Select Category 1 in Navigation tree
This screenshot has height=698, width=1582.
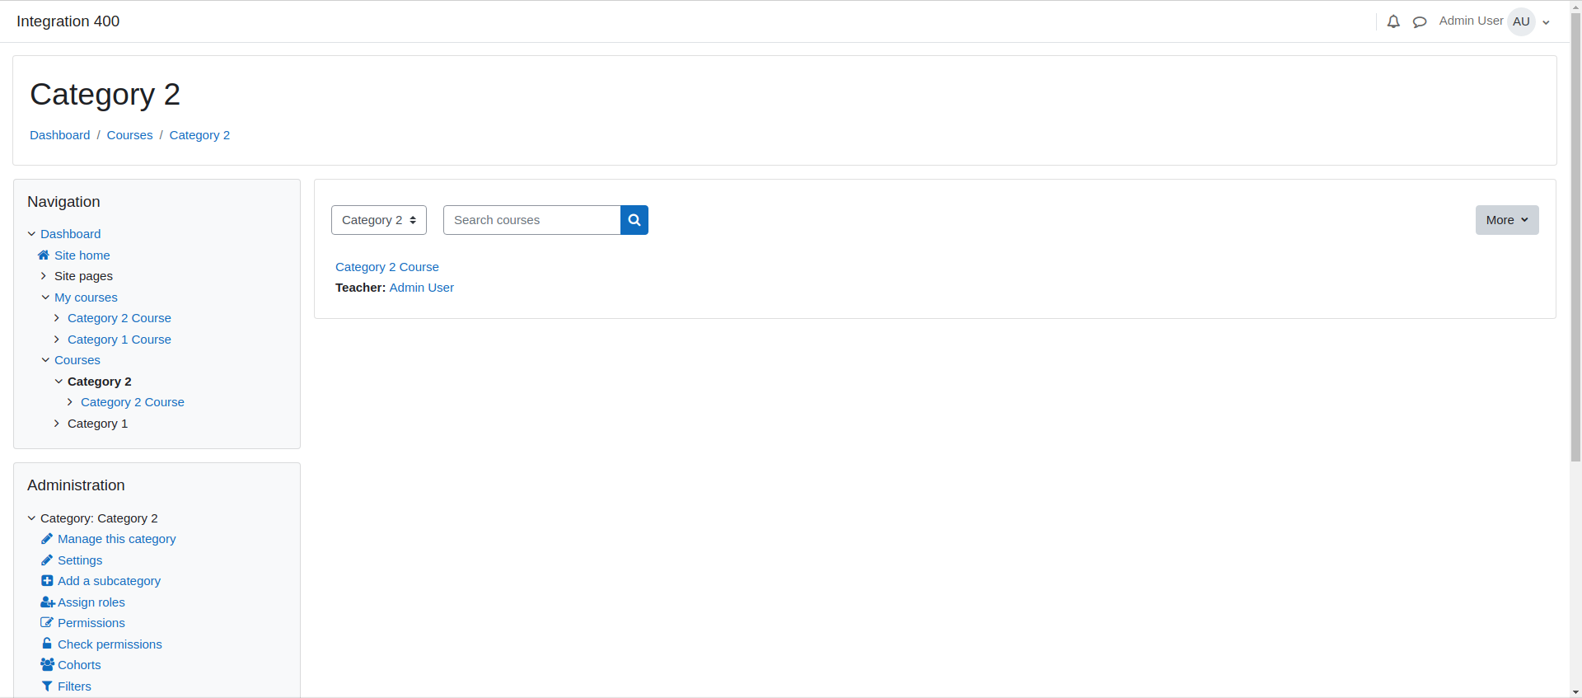pos(97,424)
